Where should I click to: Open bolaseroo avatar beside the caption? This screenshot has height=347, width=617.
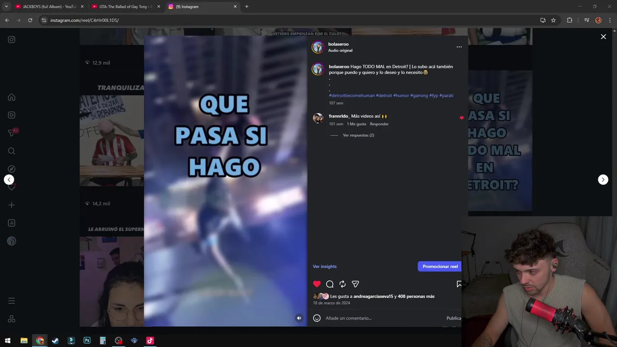318,69
